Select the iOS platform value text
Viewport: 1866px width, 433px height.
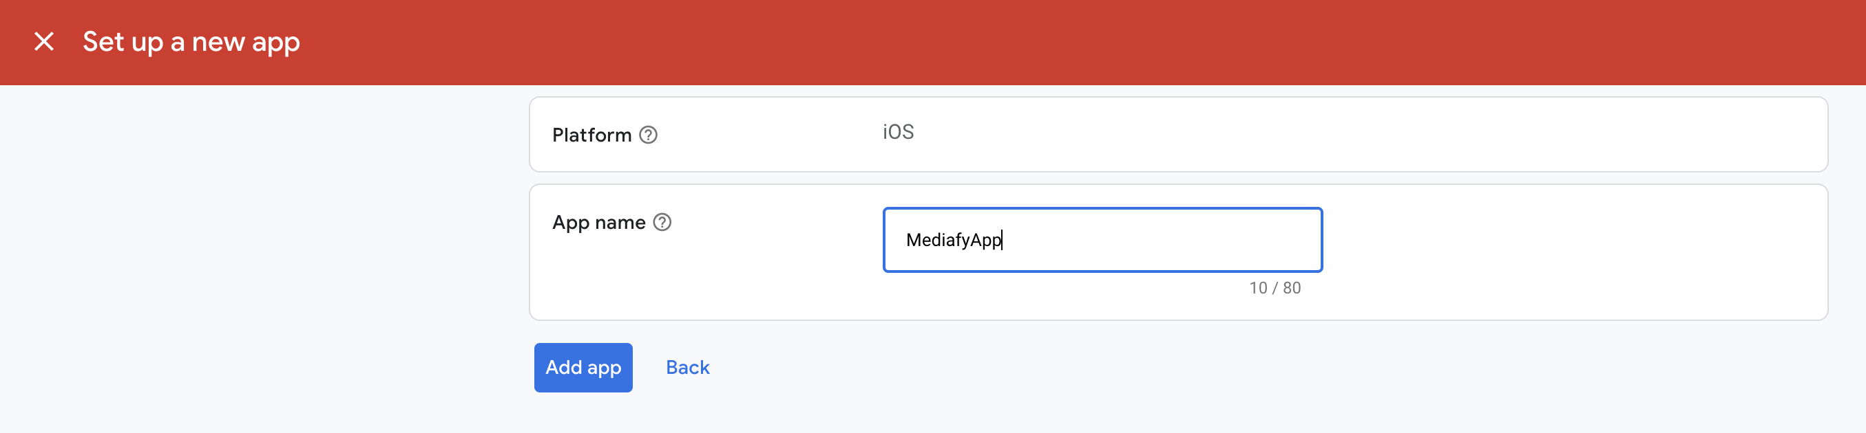click(897, 132)
